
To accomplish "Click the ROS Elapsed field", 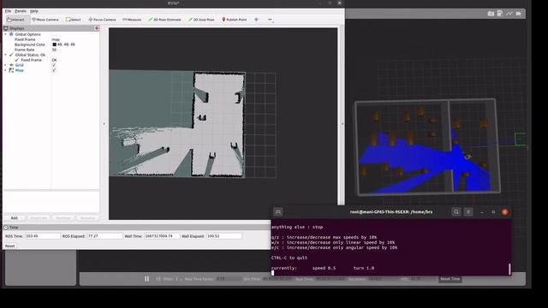I will pos(104,236).
